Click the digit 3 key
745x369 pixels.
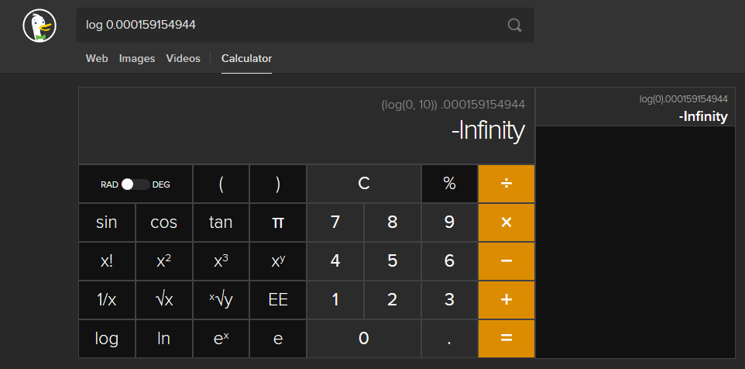tap(449, 299)
